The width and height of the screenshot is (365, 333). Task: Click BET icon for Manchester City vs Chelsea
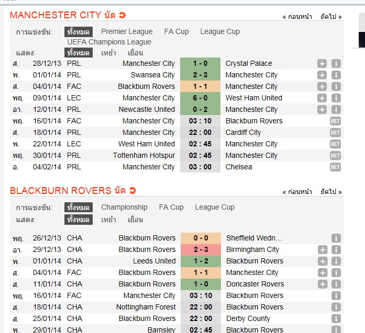pyautogui.click(x=335, y=167)
